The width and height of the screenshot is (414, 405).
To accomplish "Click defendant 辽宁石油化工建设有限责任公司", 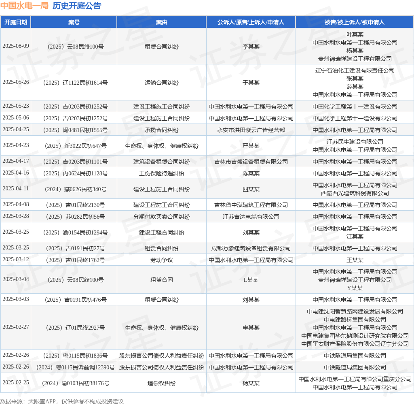I will point(355,70).
